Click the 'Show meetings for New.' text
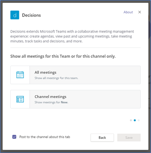 point(51,102)
